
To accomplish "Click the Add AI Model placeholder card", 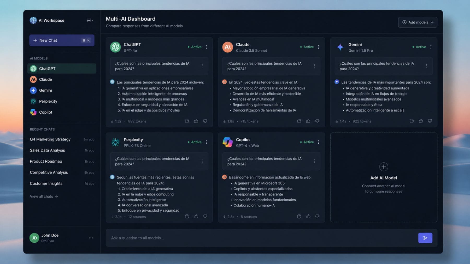I will (384, 177).
